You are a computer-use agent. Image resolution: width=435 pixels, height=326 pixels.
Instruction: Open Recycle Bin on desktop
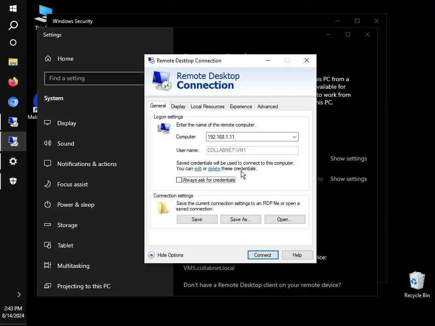tap(417, 285)
